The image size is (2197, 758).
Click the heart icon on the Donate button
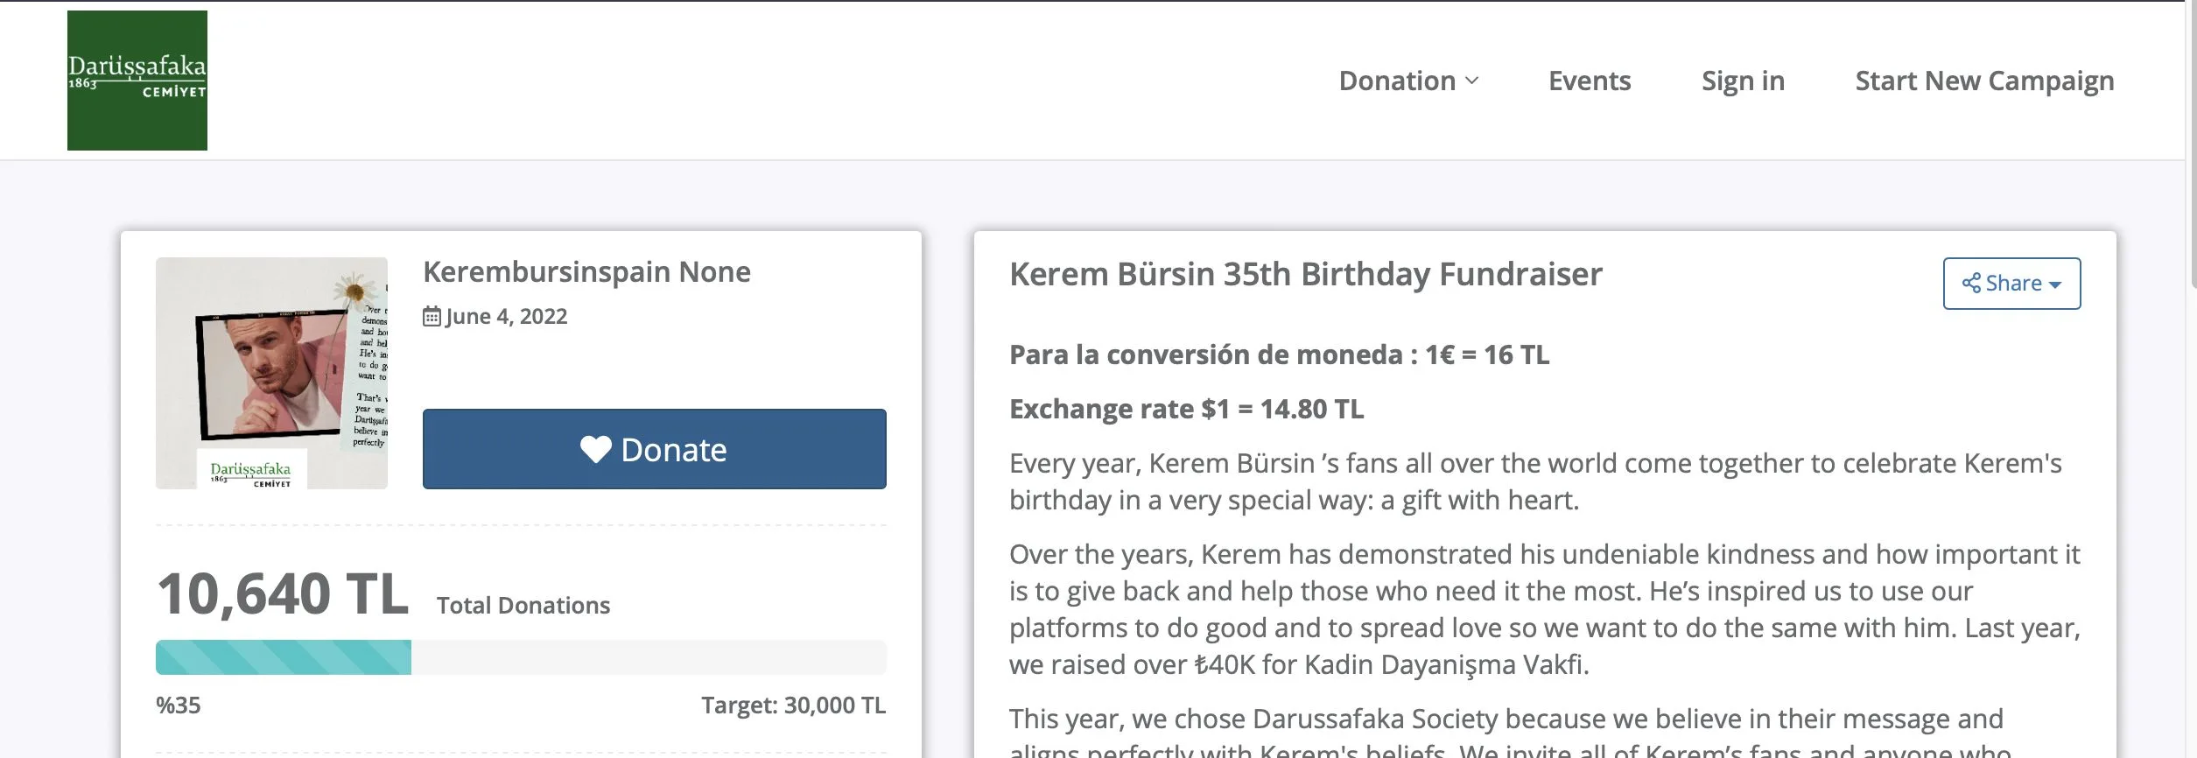596,450
